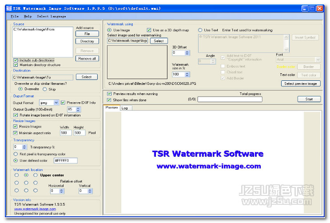Select lower left watermark location radio

pyautogui.click(x=16, y=191)
